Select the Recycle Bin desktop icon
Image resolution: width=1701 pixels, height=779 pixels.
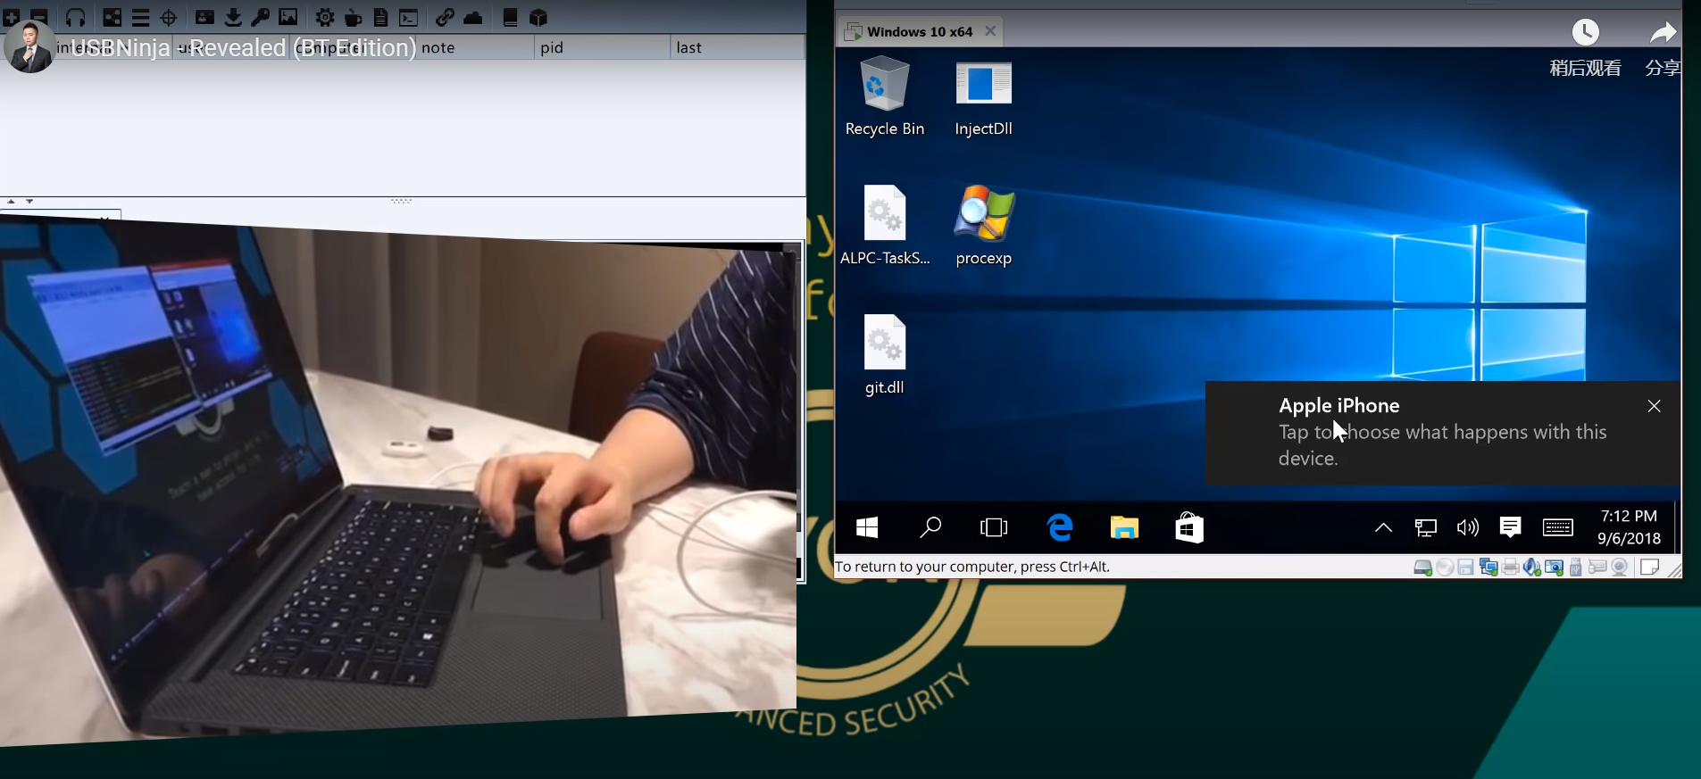tap(884, 96)
